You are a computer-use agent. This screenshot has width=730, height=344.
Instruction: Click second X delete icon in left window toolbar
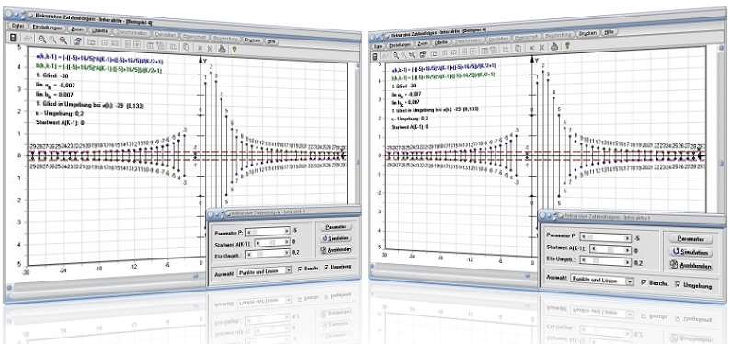(x=211, y=49)
